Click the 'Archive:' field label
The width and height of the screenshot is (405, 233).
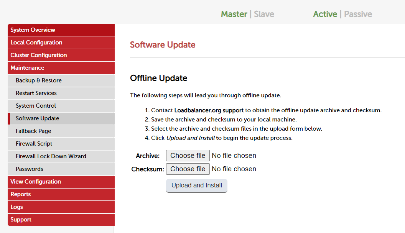click(148, 156)
